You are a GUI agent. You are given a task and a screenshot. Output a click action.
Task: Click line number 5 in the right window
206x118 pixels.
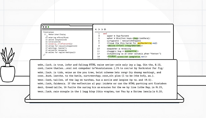(x=99, y=38)
